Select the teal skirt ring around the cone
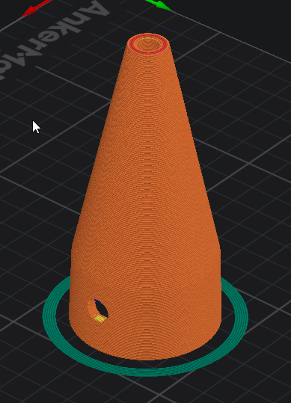 point(145,370)
